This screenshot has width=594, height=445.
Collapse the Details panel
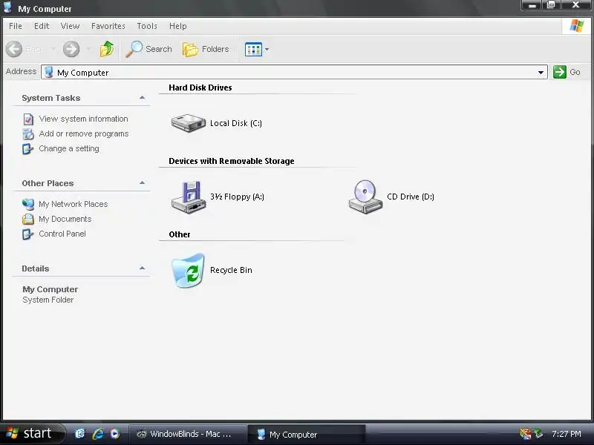click(142, 268)
